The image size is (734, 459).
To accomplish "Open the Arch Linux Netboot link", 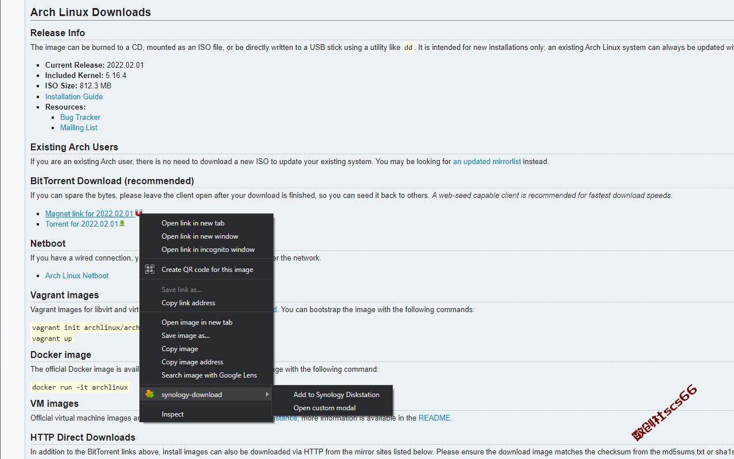I will [x=77, y=275].
